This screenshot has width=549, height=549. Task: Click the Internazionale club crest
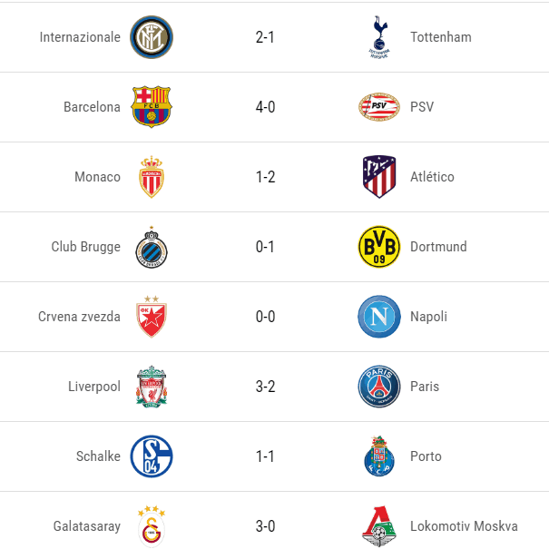pyautogui.click(x=152, y=37)
